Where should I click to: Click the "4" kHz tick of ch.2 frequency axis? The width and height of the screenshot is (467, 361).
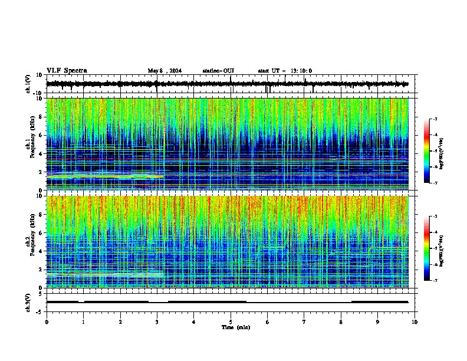(41, 251)
